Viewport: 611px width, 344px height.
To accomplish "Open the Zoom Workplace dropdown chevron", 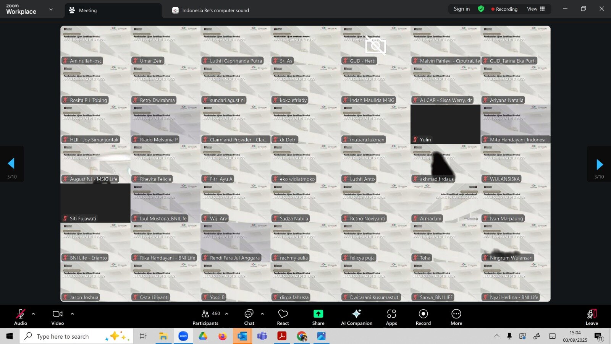I will pyautogui.click(x=51, y=10).
